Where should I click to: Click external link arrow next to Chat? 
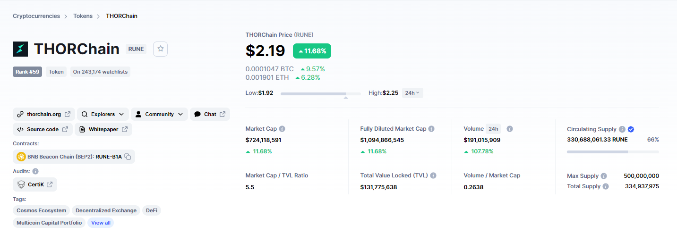pos(223,114)
